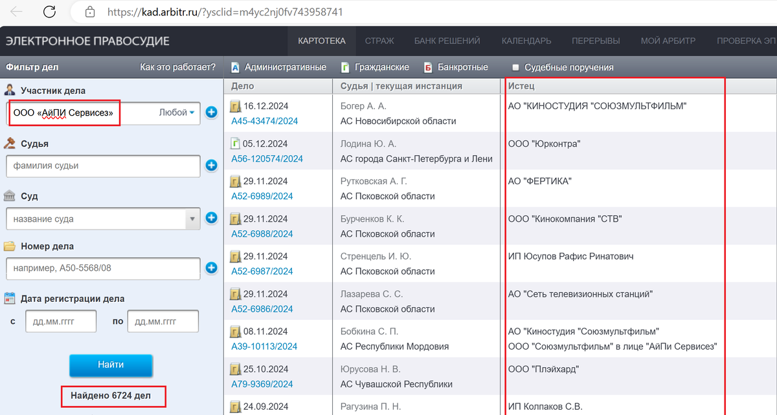This screenshot has height=415, width=777.
Task: Click the case icon dated 16.12.2024
Action: 236,106
